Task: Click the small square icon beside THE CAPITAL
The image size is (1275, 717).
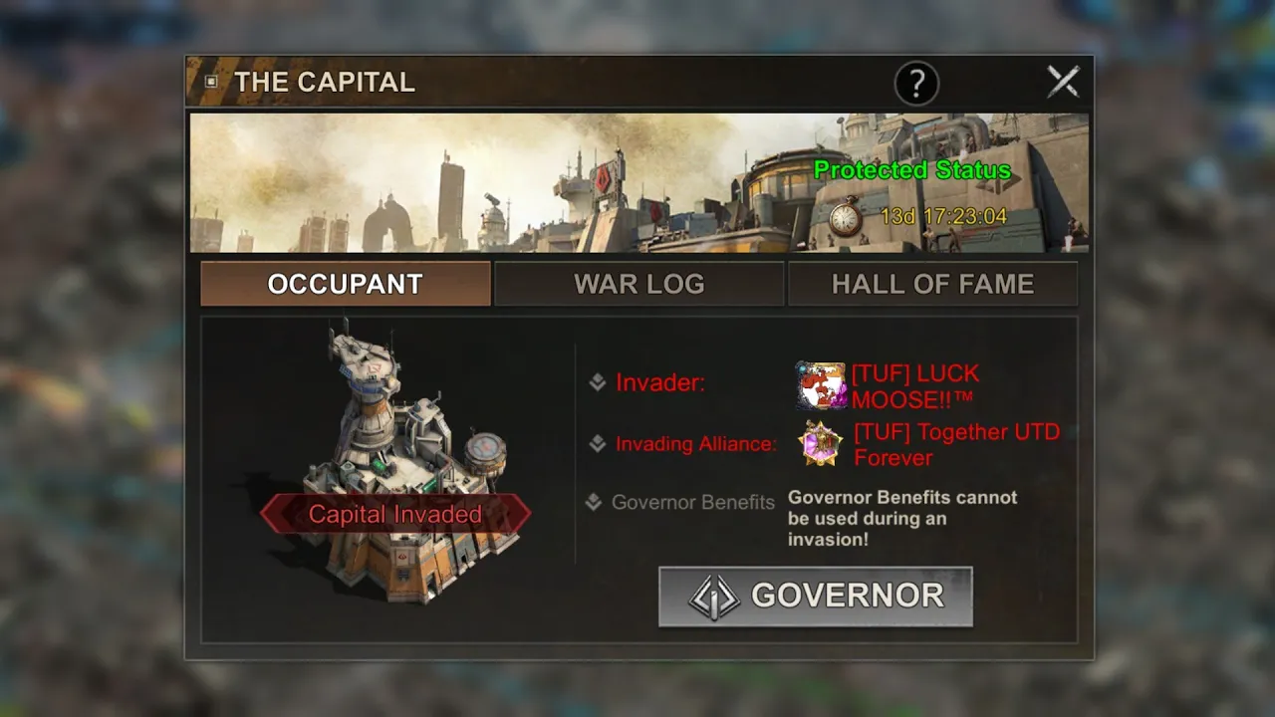Action: [211, 82]
